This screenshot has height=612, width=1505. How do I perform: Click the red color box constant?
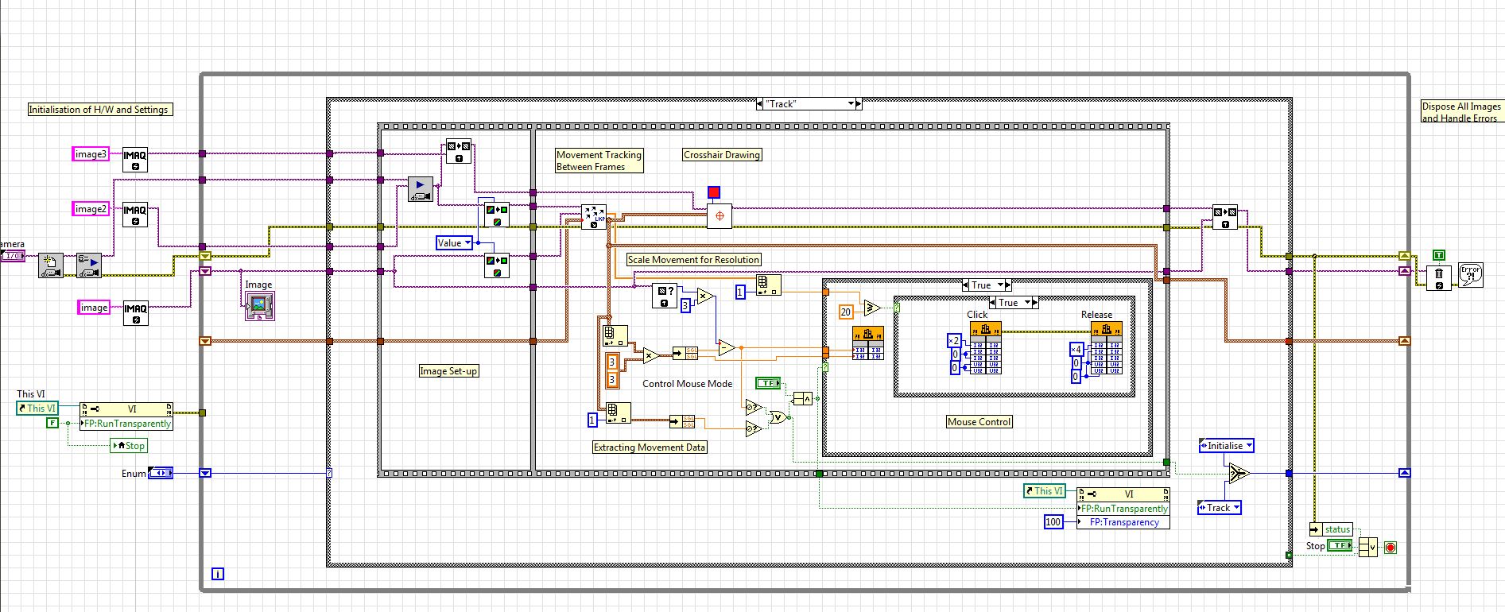tap(714, 192)
